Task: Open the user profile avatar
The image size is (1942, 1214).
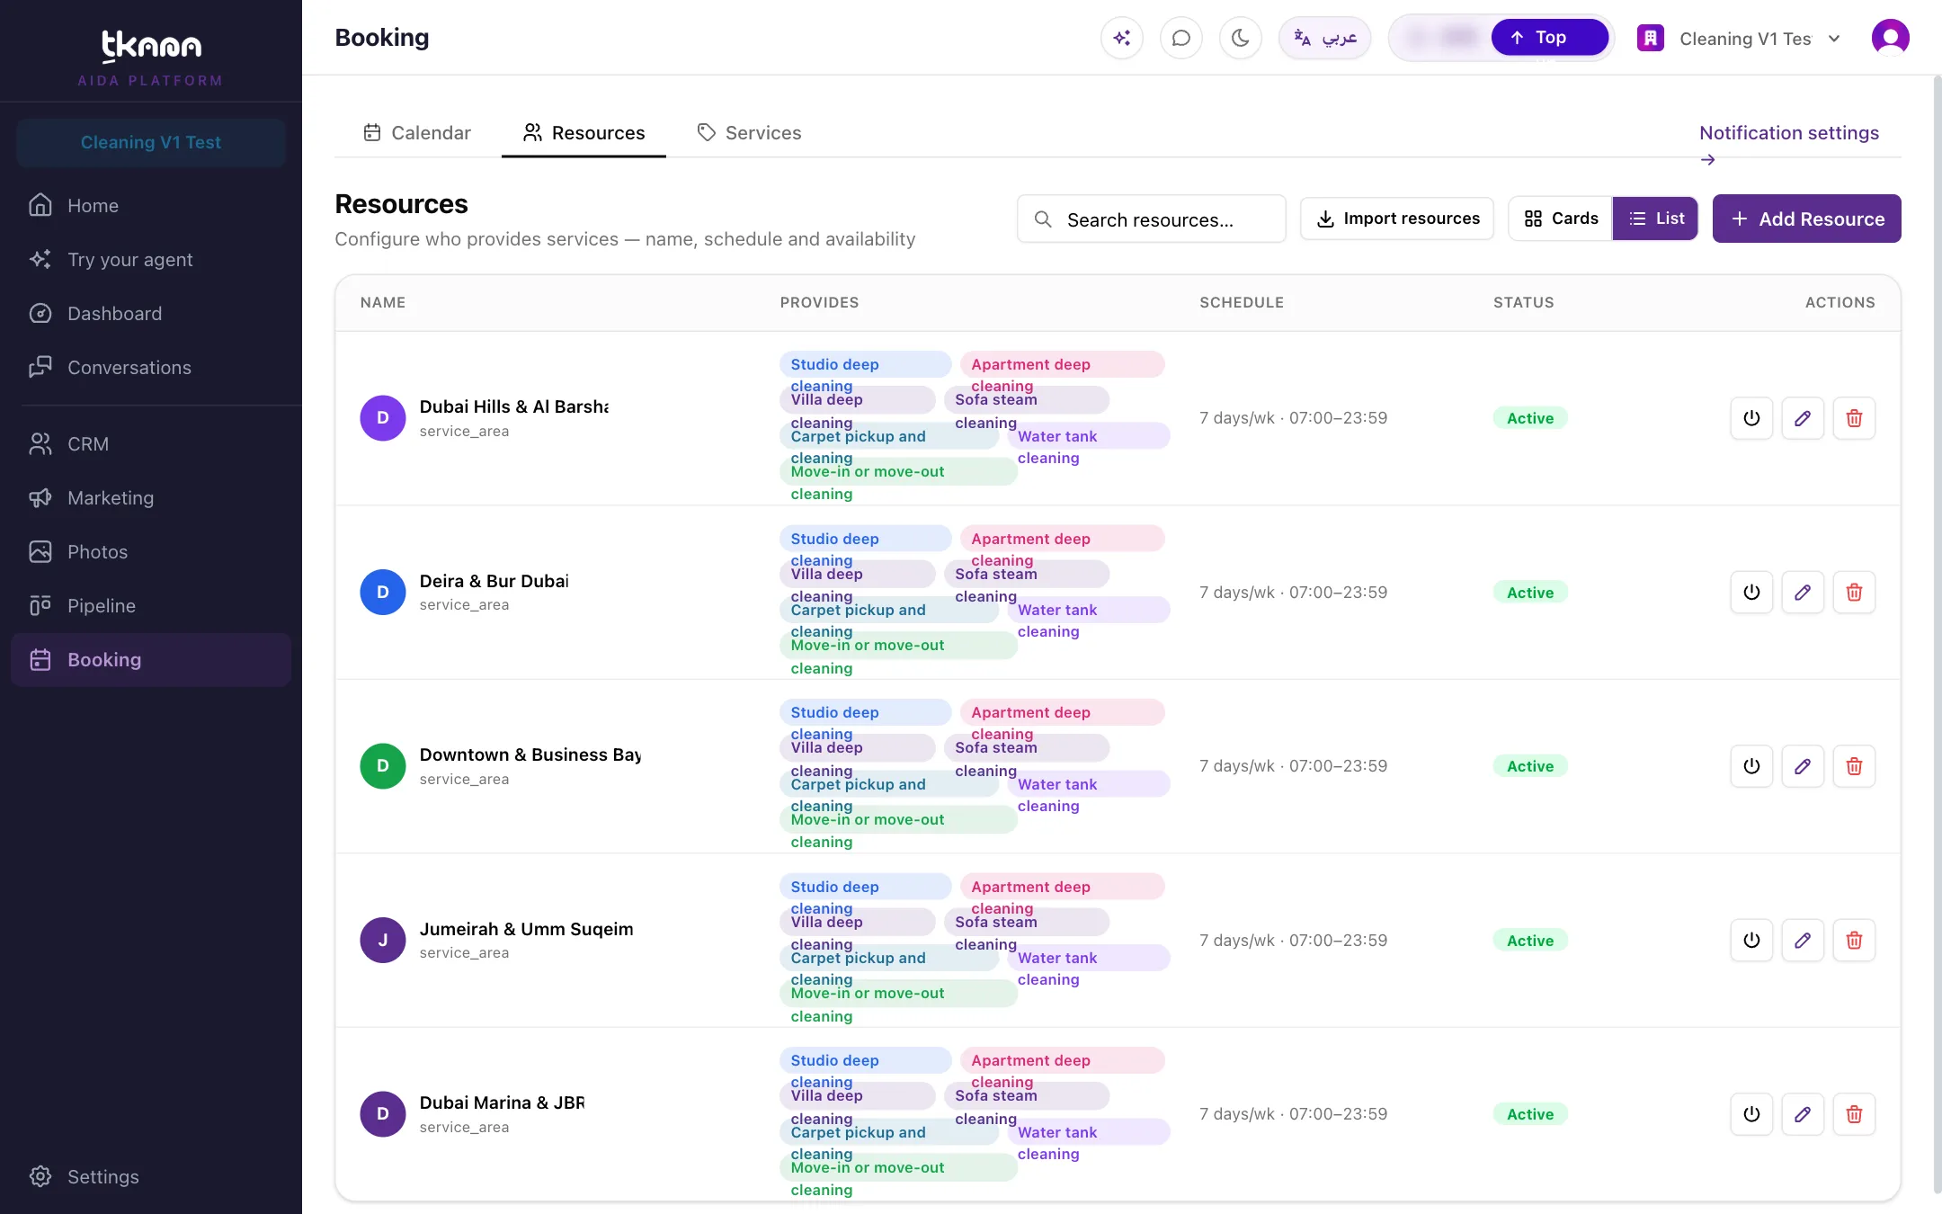Action: pyautogui.click(x=1890, y=38)
